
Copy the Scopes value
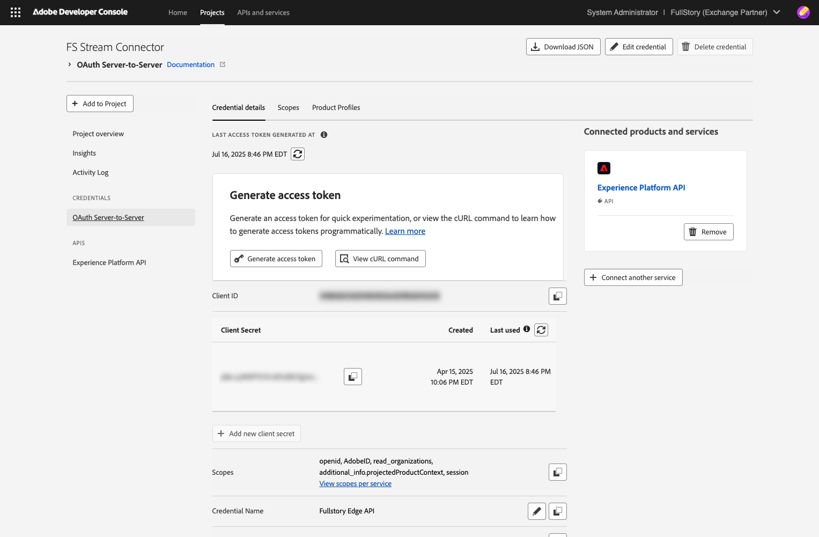558,472
